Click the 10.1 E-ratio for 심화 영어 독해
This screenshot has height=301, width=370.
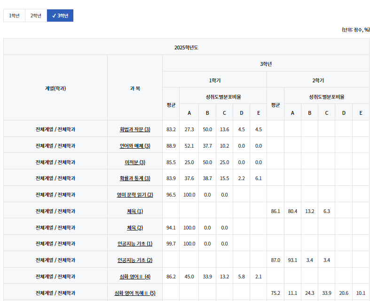pyautogui.click(x=361, y=293)
